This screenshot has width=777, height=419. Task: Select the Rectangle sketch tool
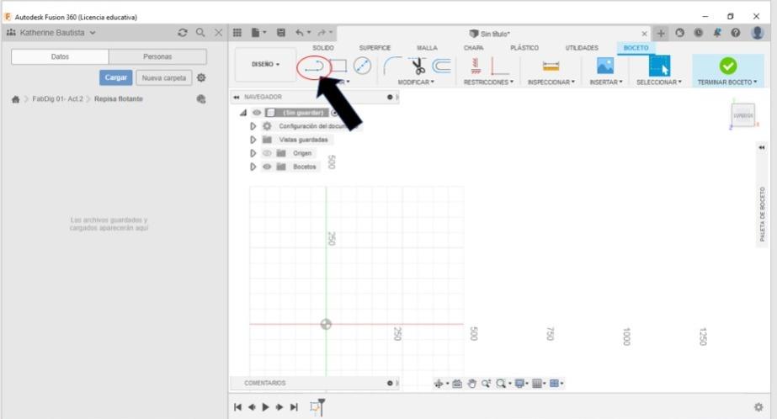338,66
